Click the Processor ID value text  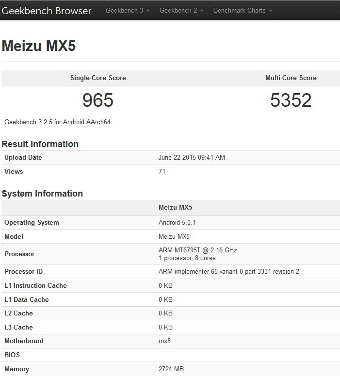228,272
